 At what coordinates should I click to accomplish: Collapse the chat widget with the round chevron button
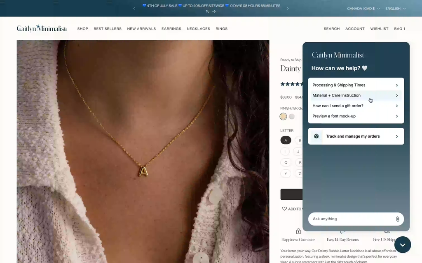[403, 245]
